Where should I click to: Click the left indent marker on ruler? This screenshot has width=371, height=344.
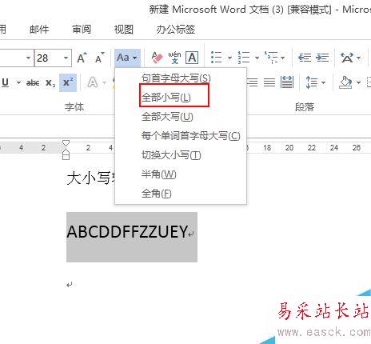tap(66, 156)
